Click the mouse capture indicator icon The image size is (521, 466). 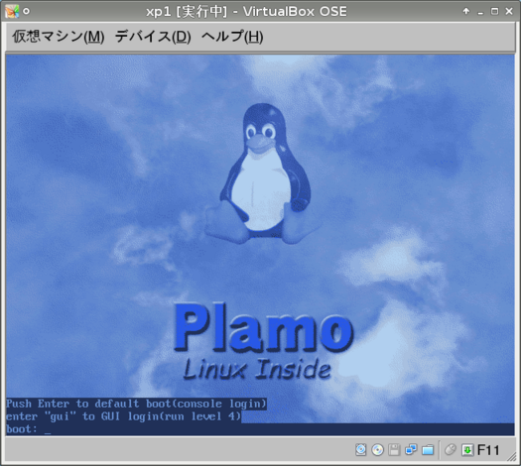point(451,450)
